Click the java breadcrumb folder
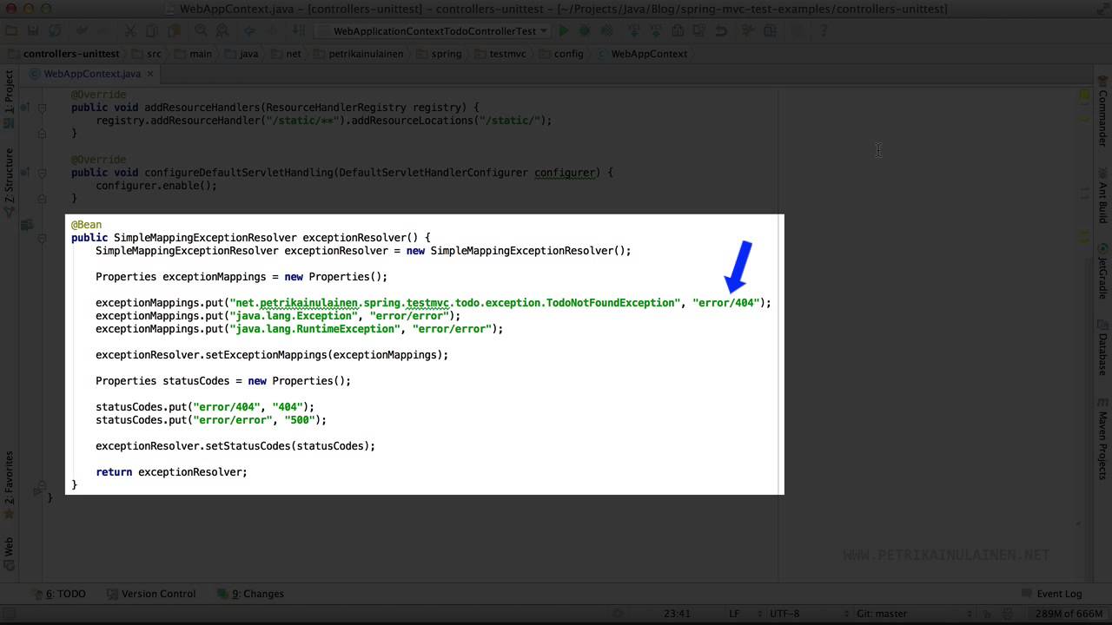Image resolution: width=1112 pixels, height=625 pixels. pyautogui.click(x=242, y=54)
